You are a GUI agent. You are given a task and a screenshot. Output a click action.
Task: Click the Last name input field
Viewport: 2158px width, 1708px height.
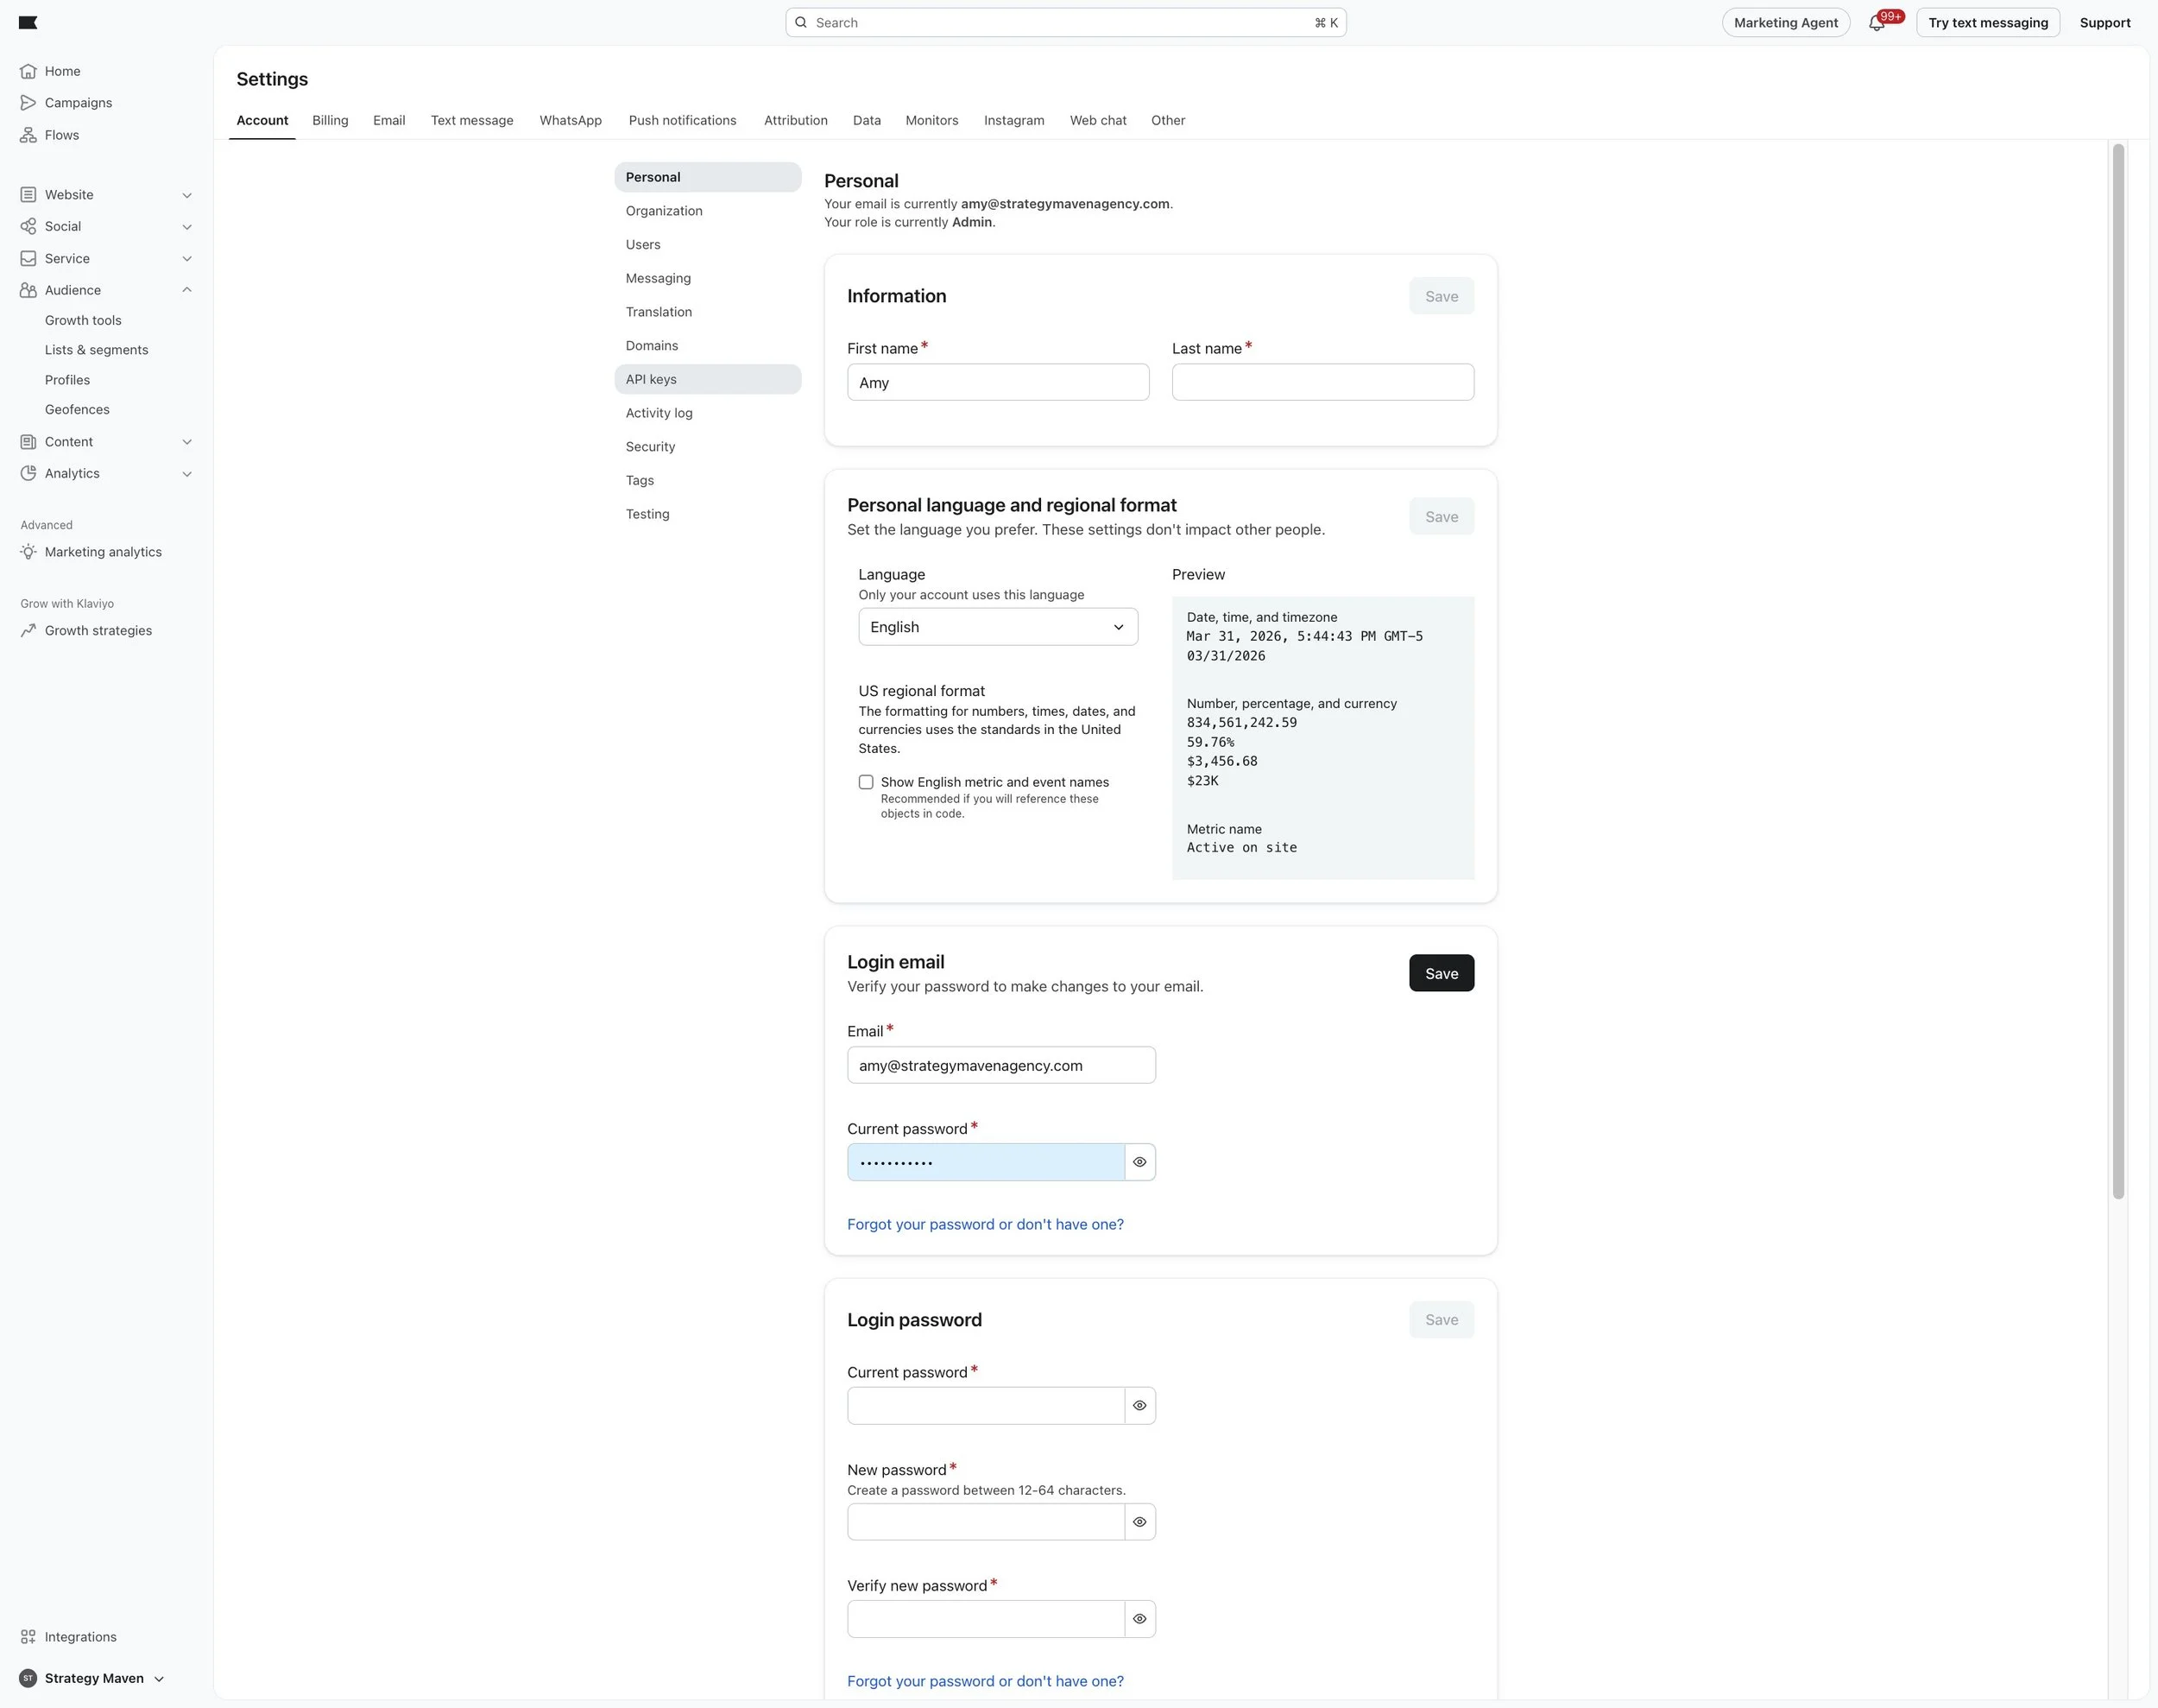1322,383
